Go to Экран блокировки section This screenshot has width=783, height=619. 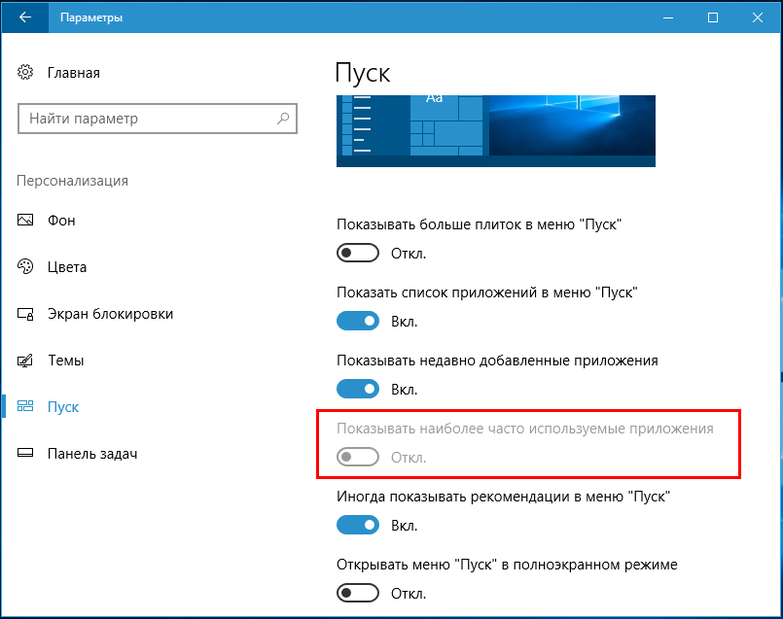[110, 314]
